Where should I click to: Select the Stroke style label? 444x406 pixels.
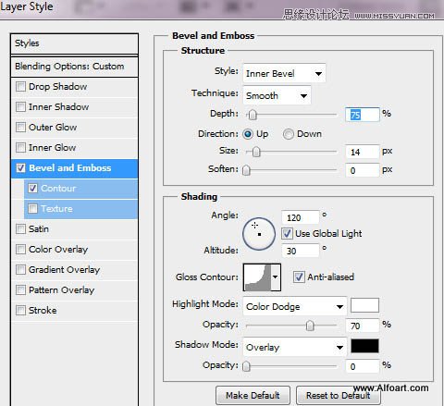coord(43,311)
